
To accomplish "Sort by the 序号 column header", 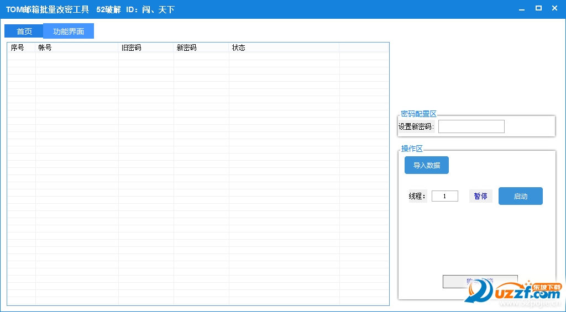I will (22, 47).
